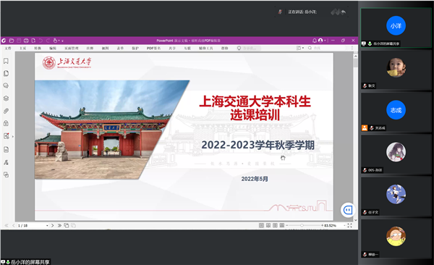Select the child photo avatar participant tile
Screen dimensions: 434x265
pos(396,70)
